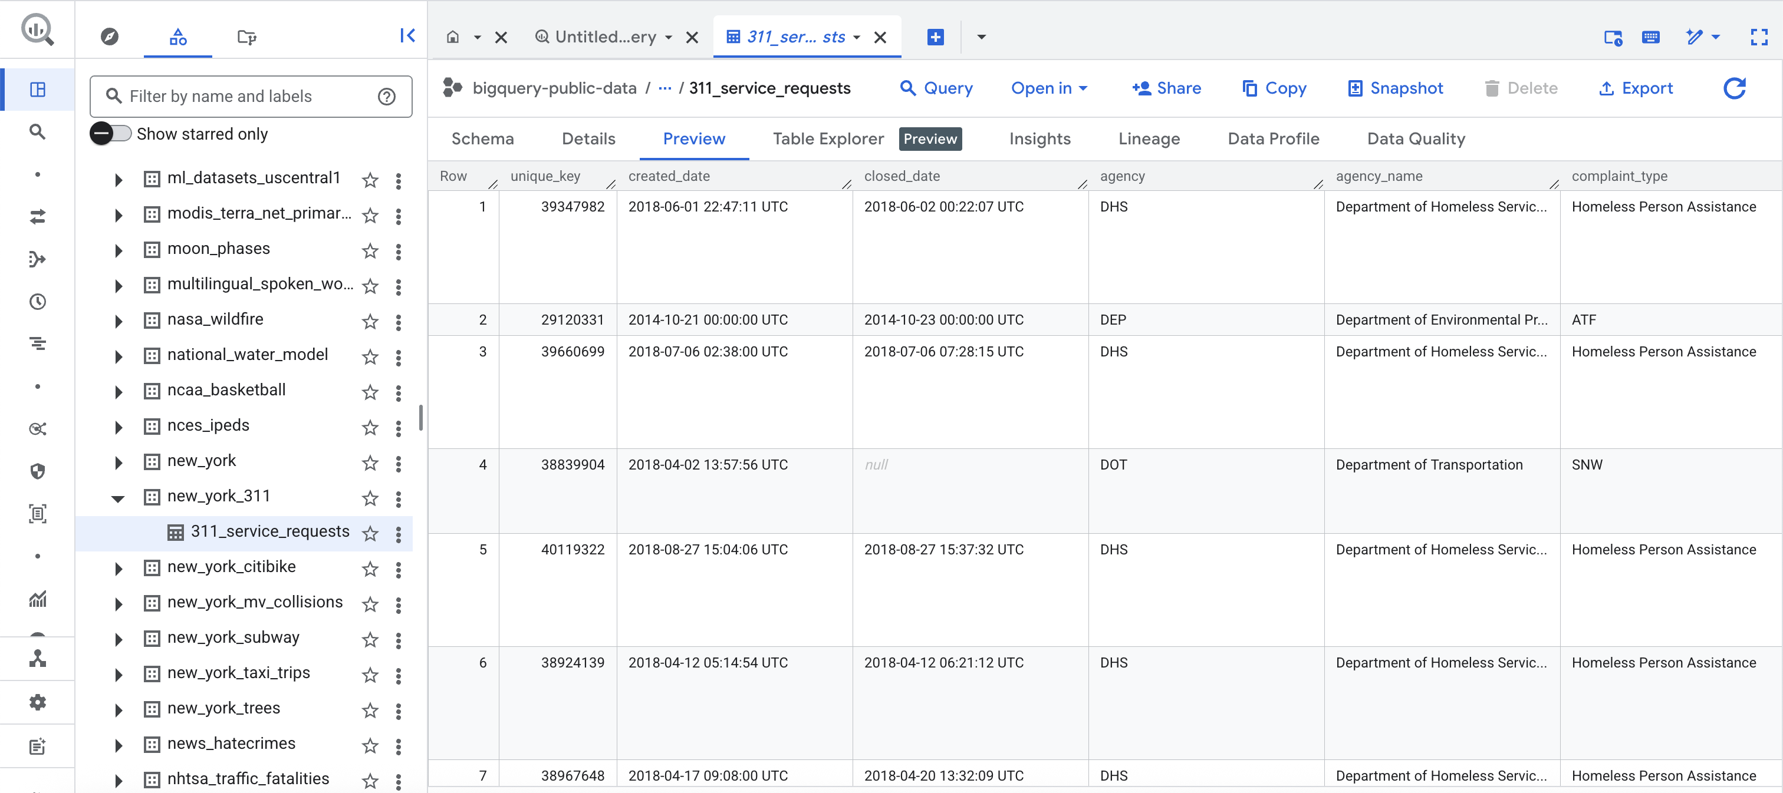Expand the new_york_taxi_trips dataset

tap(119, 674)
